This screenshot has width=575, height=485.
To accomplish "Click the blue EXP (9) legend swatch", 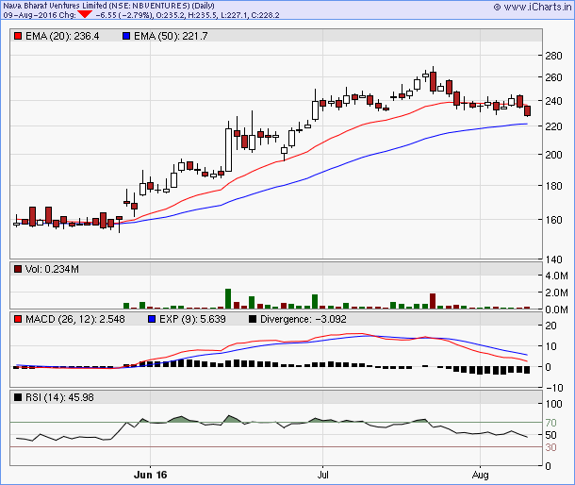I will (152, 319).
